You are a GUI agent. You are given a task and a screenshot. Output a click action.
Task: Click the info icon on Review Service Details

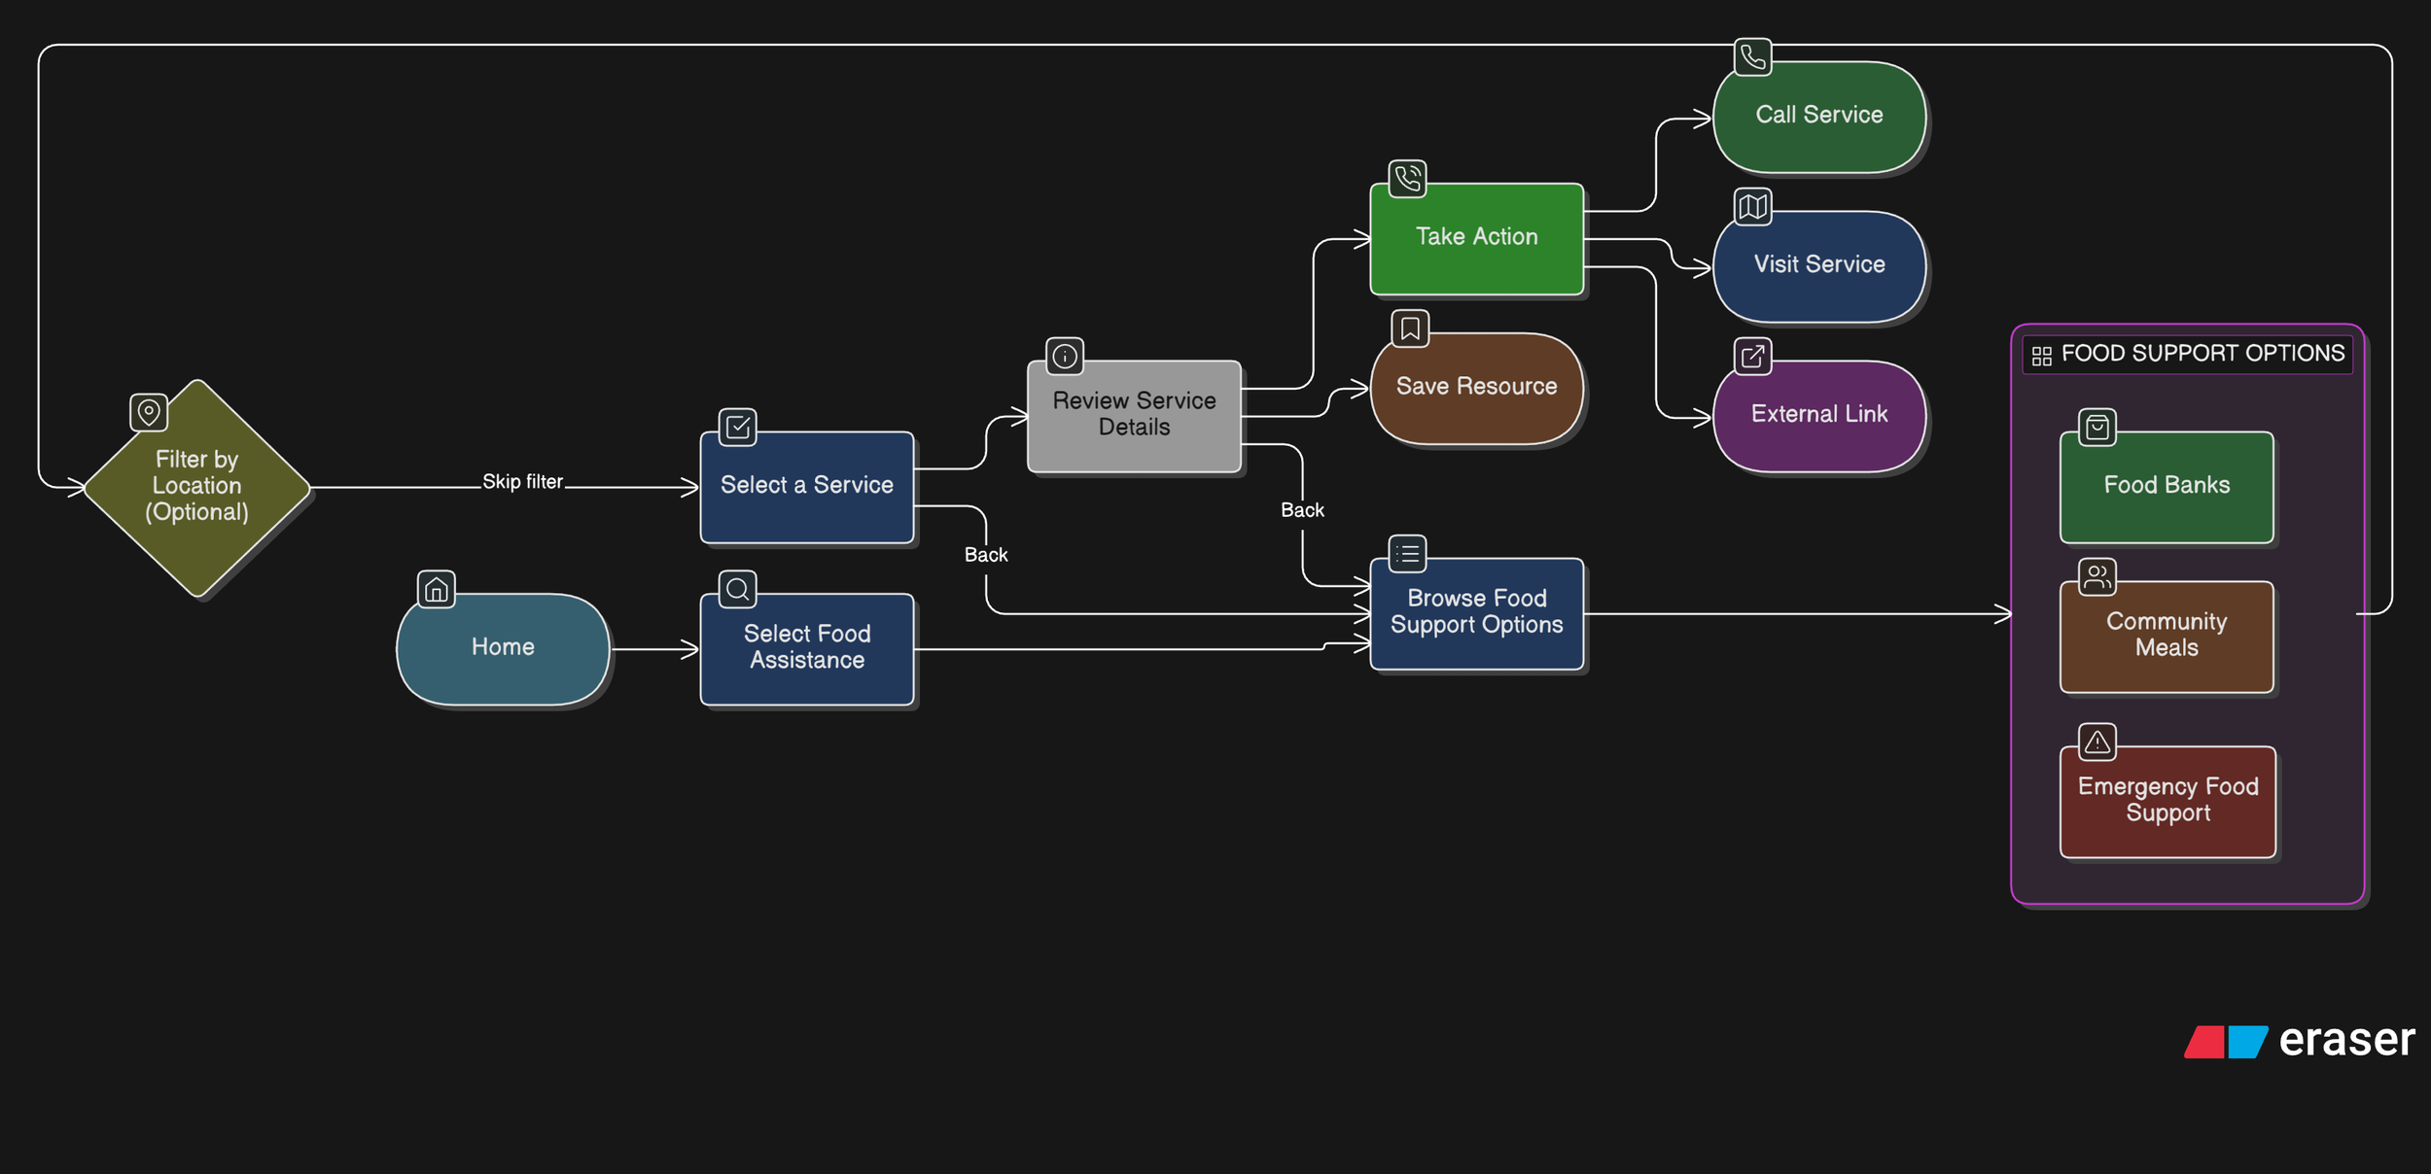coord(1065,356)
